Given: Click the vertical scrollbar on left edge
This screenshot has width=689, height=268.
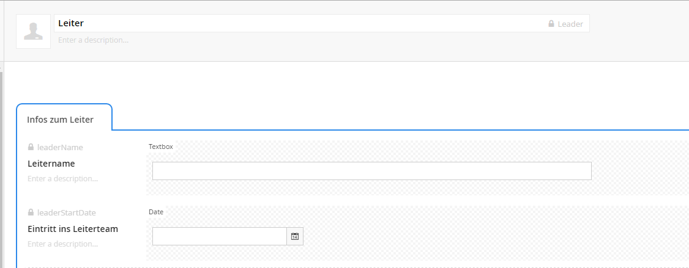Looking at the screenshot, I should pyautogui.click(x=1, y=169).
